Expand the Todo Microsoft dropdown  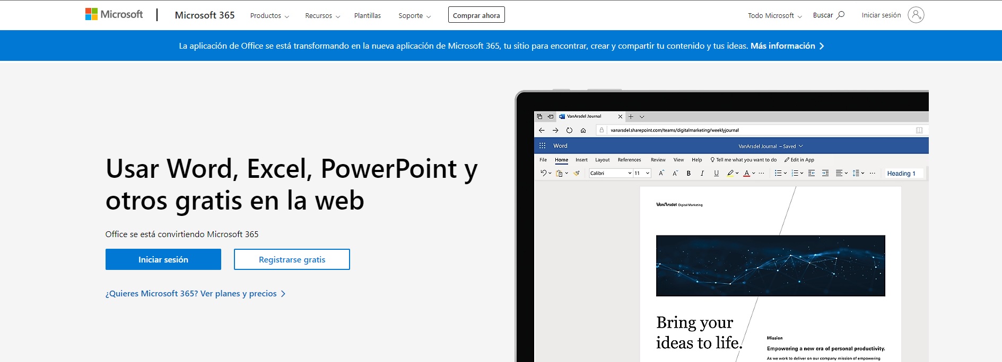[775, 16]
